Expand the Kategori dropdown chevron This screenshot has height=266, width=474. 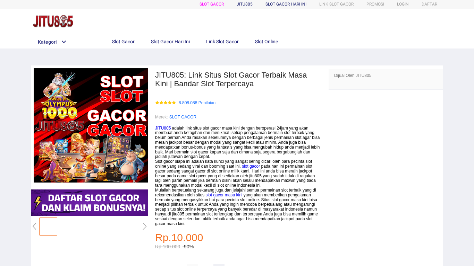[x=64, y=42]
